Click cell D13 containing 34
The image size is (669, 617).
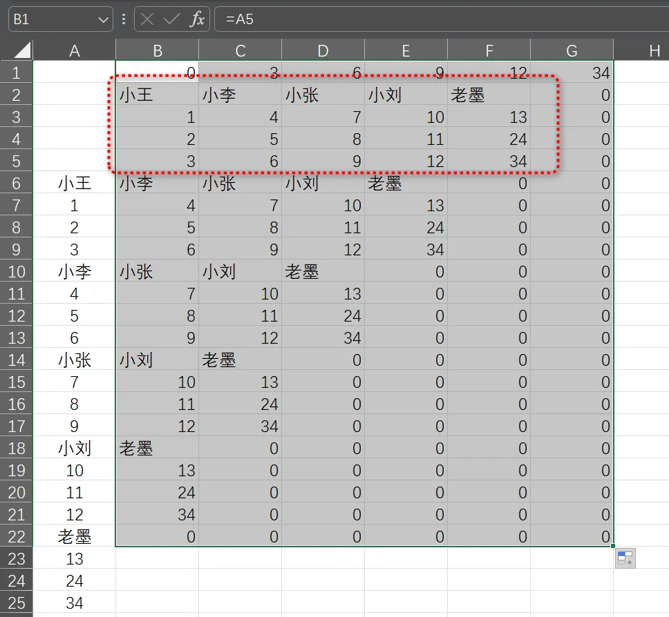(323, 338)
